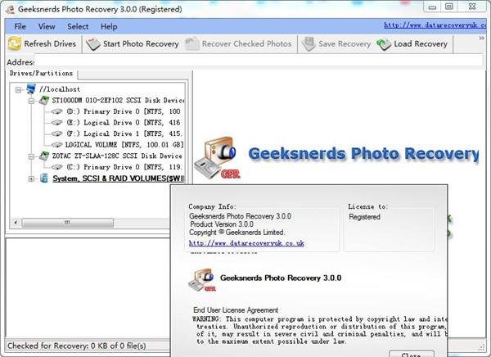Viewport: 491px width, 357px height.
Task: Select ZOTAC ZT-SLAA-128C SCSI Disk Device
Action: 117,156
